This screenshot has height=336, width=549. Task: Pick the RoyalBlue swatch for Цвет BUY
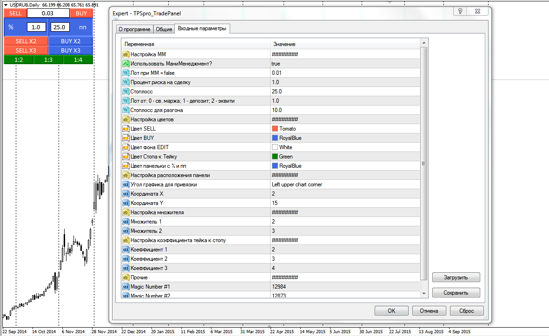[x=275, y=138]
